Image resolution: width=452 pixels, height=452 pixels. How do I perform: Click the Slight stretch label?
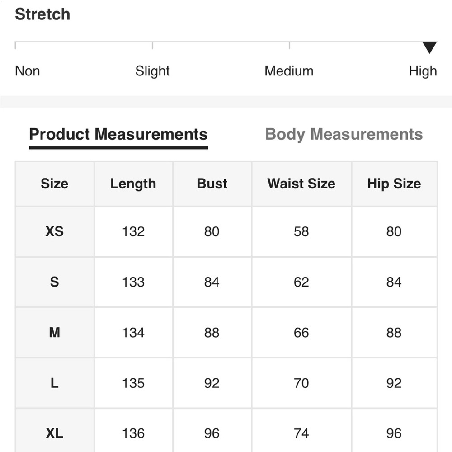152,71
